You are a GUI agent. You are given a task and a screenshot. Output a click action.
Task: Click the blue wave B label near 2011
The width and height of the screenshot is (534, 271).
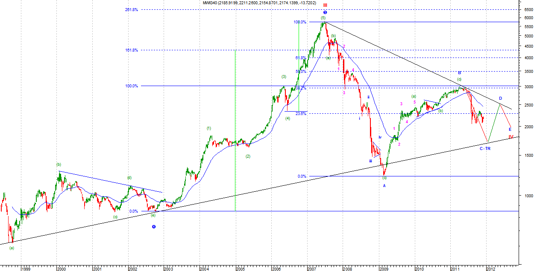(459, 73)
